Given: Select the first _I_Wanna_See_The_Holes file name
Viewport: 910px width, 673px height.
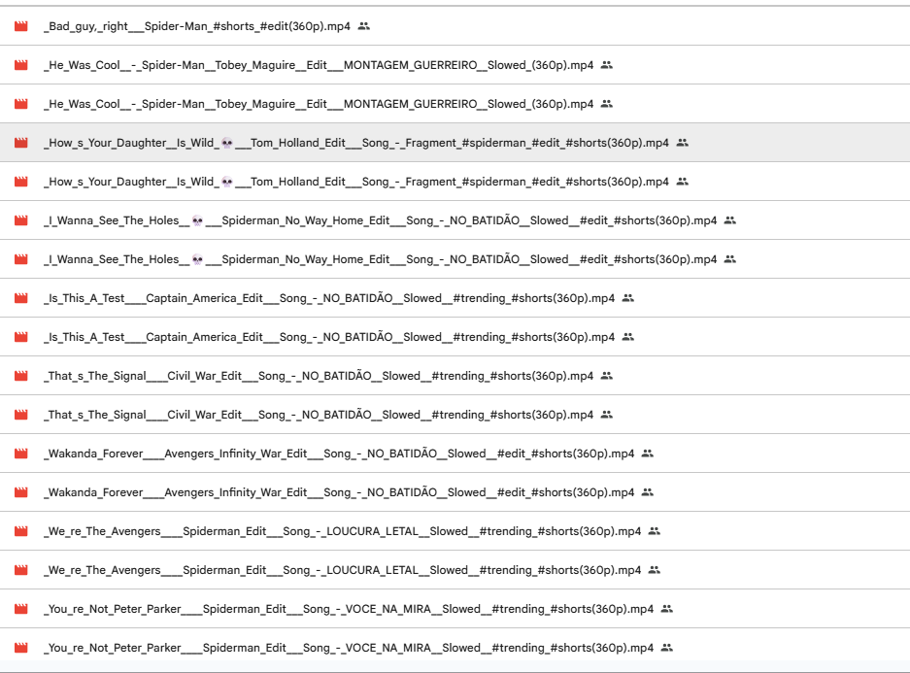Looking at the screenshot, I should click(x=380, y=220).
